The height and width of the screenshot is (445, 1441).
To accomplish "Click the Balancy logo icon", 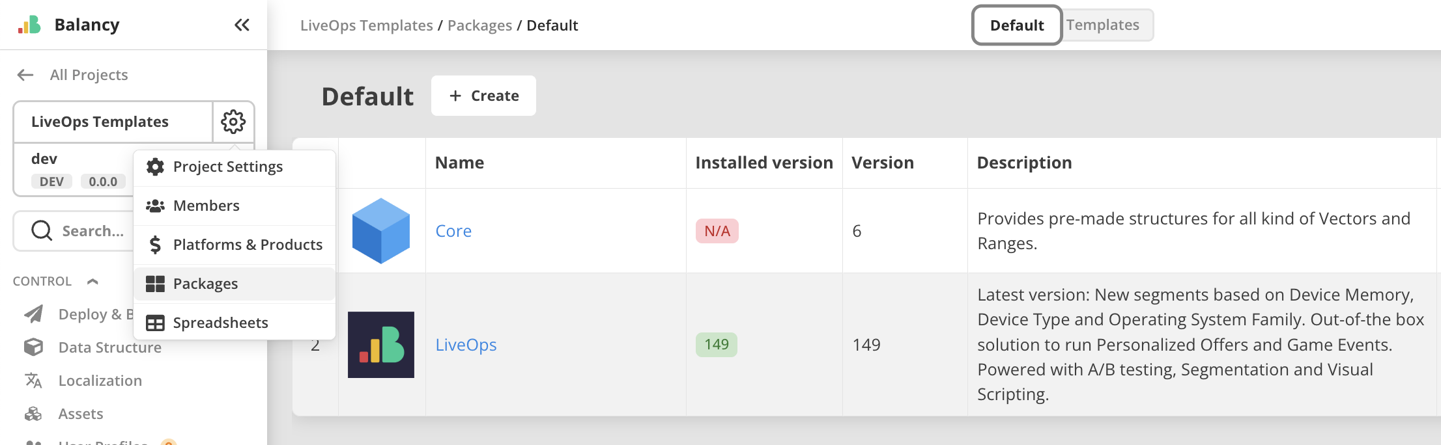I will coord(29,25).
